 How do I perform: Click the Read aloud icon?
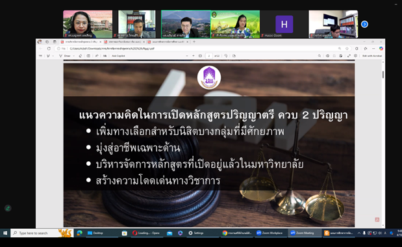[x=97, y=56]
